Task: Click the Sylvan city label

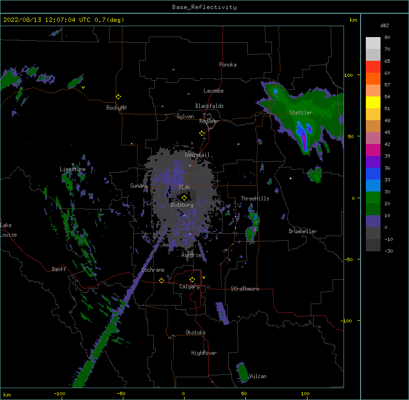Action: point(185,116)
